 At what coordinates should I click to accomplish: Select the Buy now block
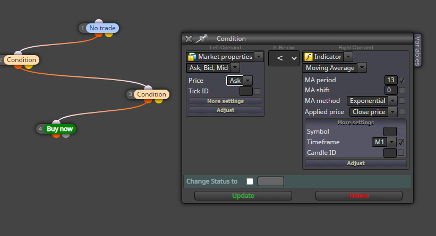[x=59, y=129]
